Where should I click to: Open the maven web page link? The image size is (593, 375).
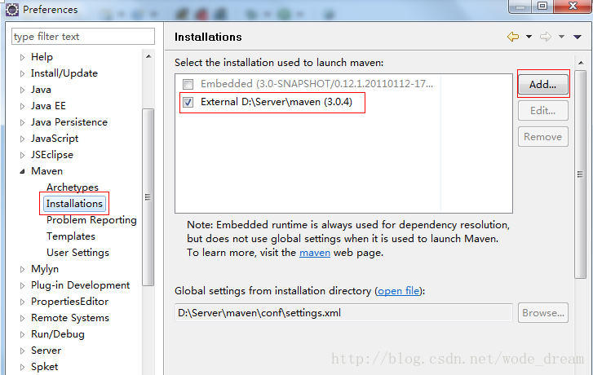tap(315, 253)
